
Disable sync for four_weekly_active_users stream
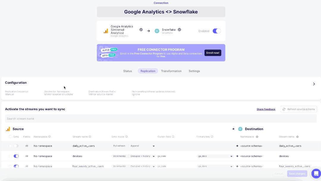(16, 166)
